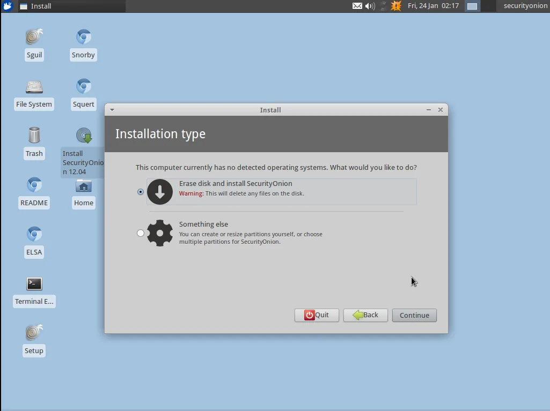Open the securityonion user menu in the panel
Screen dimensions: 550x411
click(525, 6)
